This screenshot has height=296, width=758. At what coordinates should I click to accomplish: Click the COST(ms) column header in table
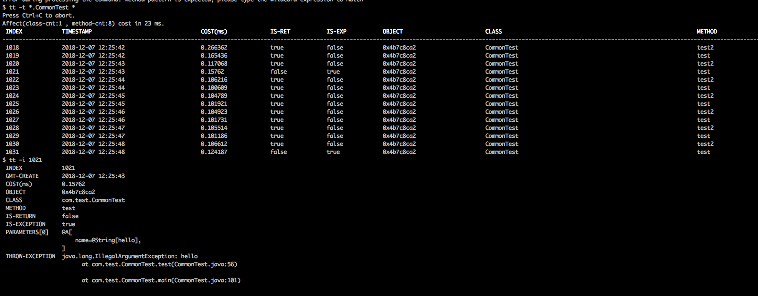point(214,32)
